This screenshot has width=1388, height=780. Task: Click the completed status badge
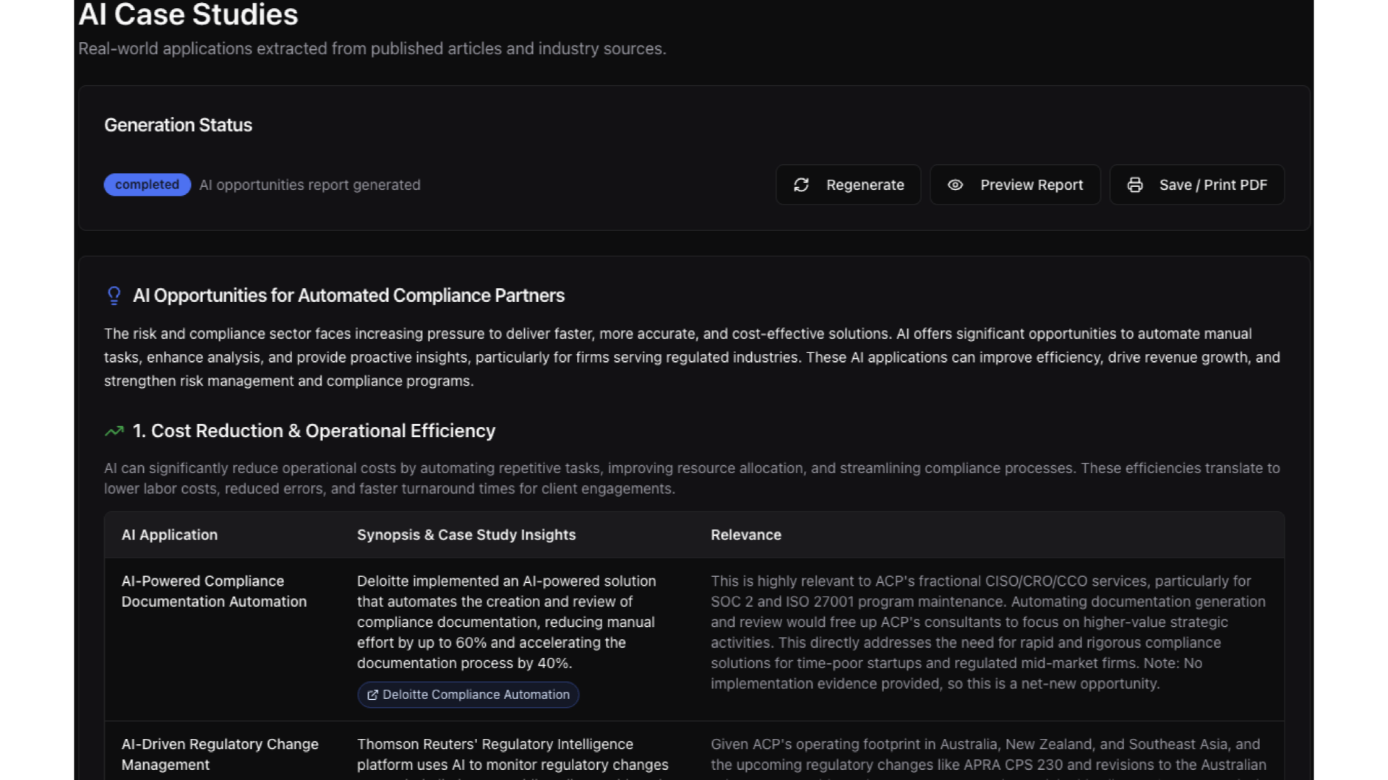[147, 185]
